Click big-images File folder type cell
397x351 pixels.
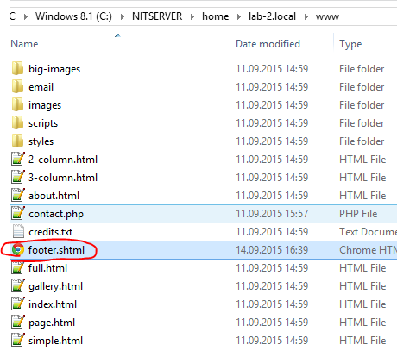(362, 69)
